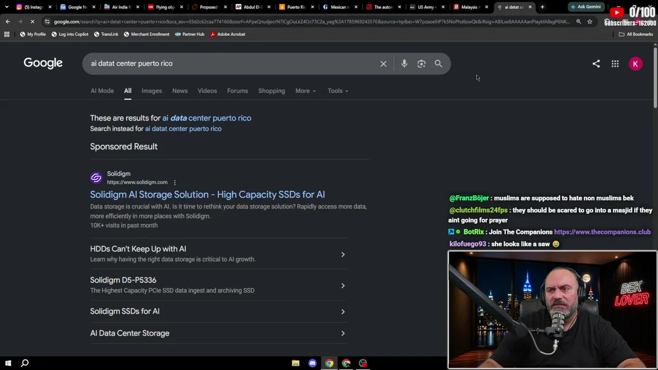Click the page vertical scrollbar
Viewport: 658px width, 370px height.
pyautogui.click(x=655, y=77)
